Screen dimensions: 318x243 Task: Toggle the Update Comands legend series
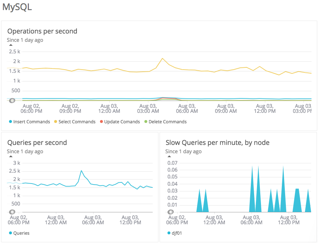120,122
